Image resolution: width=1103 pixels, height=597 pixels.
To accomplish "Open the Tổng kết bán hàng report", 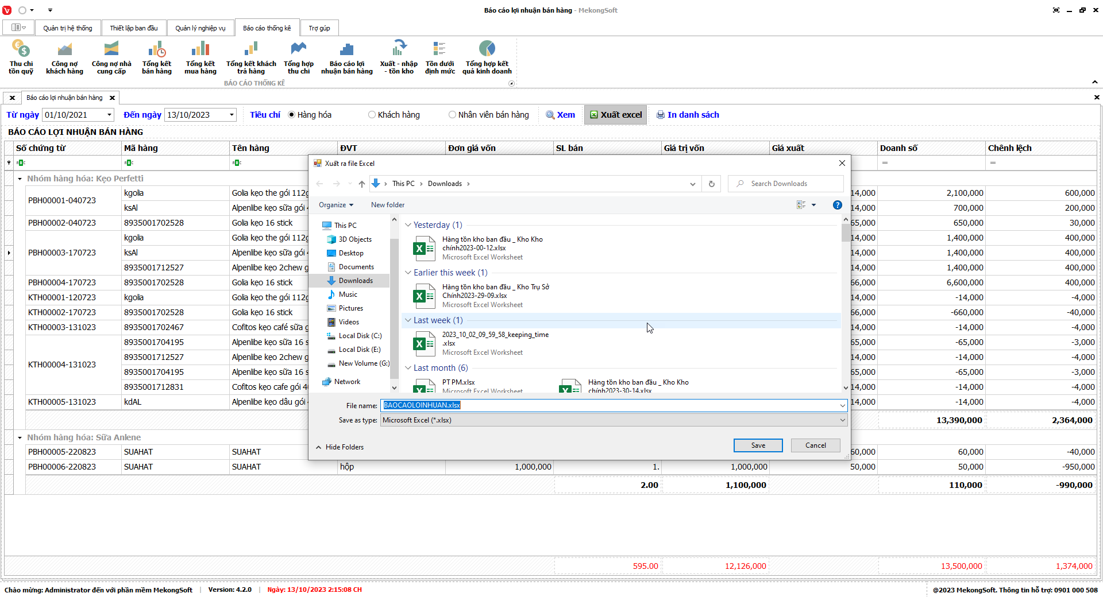I will tap(157, 57).
